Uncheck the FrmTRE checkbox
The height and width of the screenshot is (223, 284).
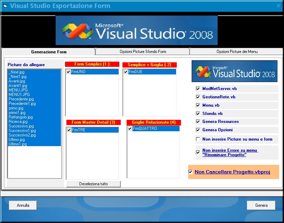pyautogui.click(x=69, y=130)
